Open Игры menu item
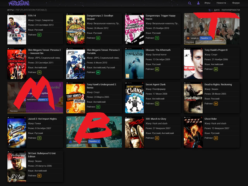This screenshot has height=186, width=248. [x=207, y=3]
